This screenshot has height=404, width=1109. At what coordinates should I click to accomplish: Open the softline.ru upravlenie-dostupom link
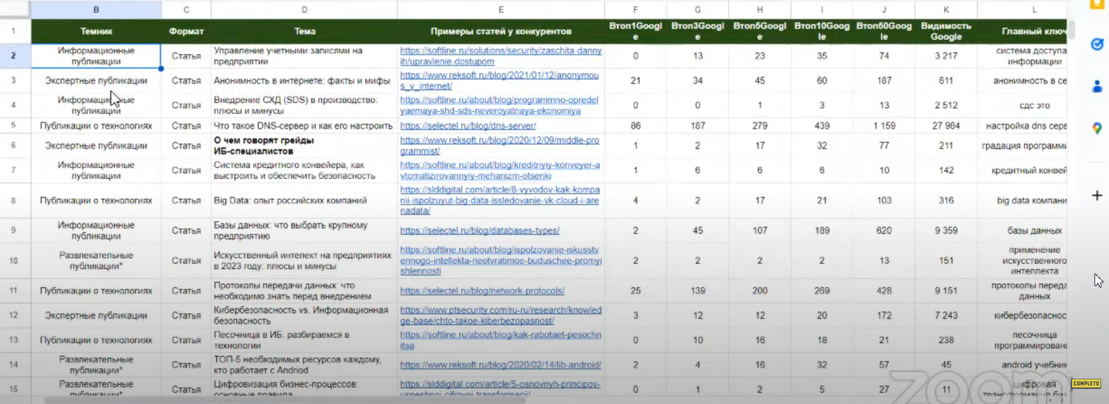tap(501, 56)
